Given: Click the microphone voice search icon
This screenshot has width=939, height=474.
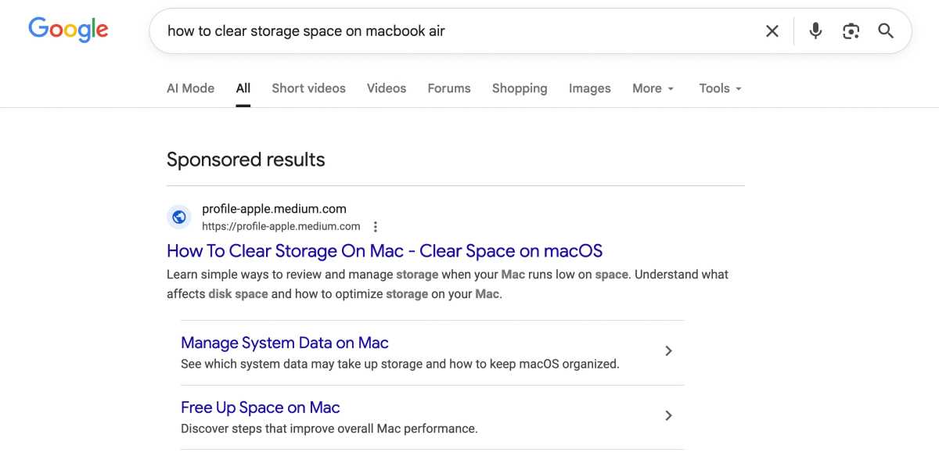Looking at the screenshot, I should (815, 31).
